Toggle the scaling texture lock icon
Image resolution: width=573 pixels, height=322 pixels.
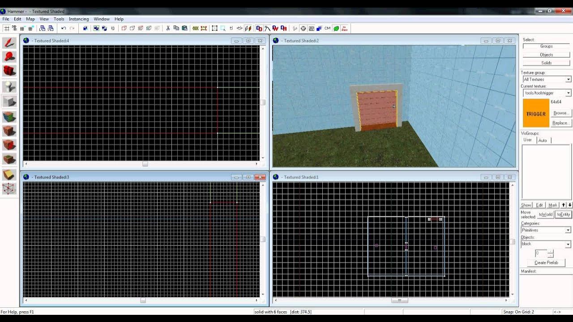point(239,28)
